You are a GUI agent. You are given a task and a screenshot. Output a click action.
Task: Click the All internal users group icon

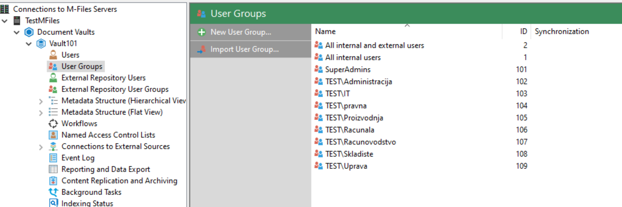coord(319,57)
